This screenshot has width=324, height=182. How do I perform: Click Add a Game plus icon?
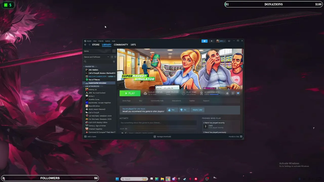pyautogui.click(x=85, y=136)
